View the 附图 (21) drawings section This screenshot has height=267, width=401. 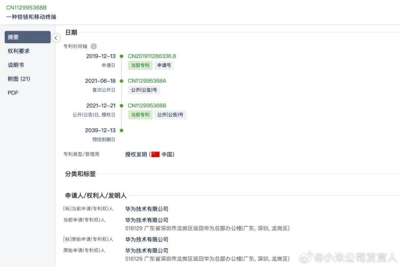(x=19, y=79)
